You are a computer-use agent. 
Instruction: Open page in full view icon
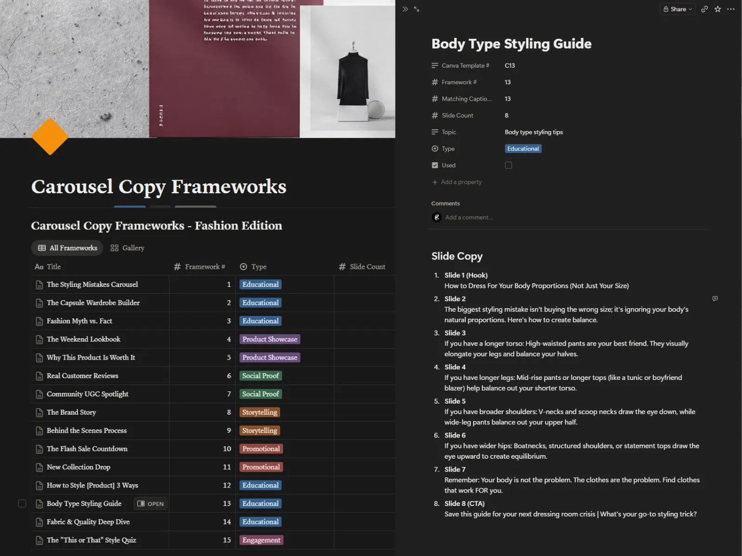coord(416,9)
